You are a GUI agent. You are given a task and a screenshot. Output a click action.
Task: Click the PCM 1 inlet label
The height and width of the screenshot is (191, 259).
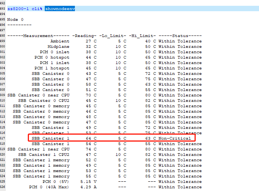[54, 63]
